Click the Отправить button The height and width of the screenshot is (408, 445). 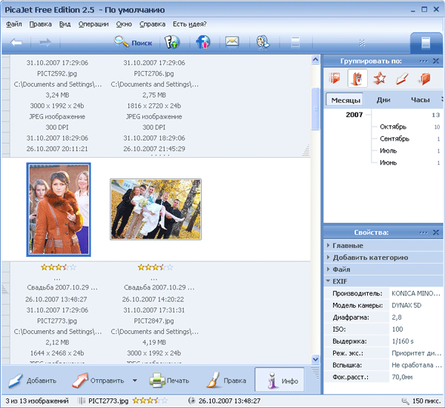(x=98, y=381)
